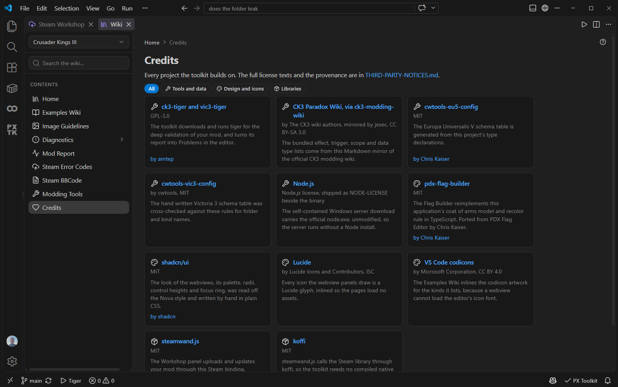Run Tiger from the status bar
Screen dimensions: 618x387
tap(71, 381)
